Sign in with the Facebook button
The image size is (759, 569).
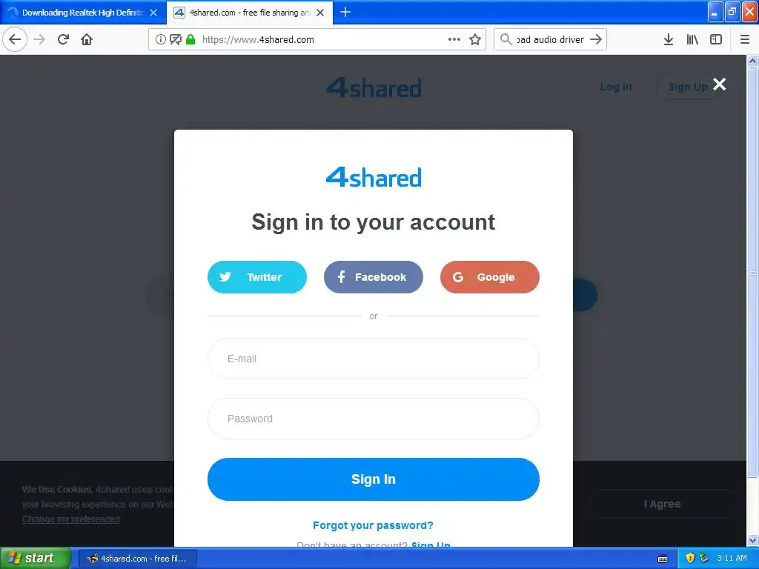374,277
